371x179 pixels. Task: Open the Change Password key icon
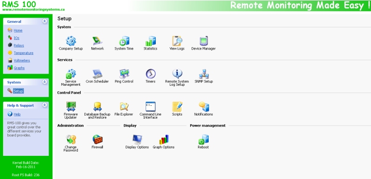click(71, 140)
